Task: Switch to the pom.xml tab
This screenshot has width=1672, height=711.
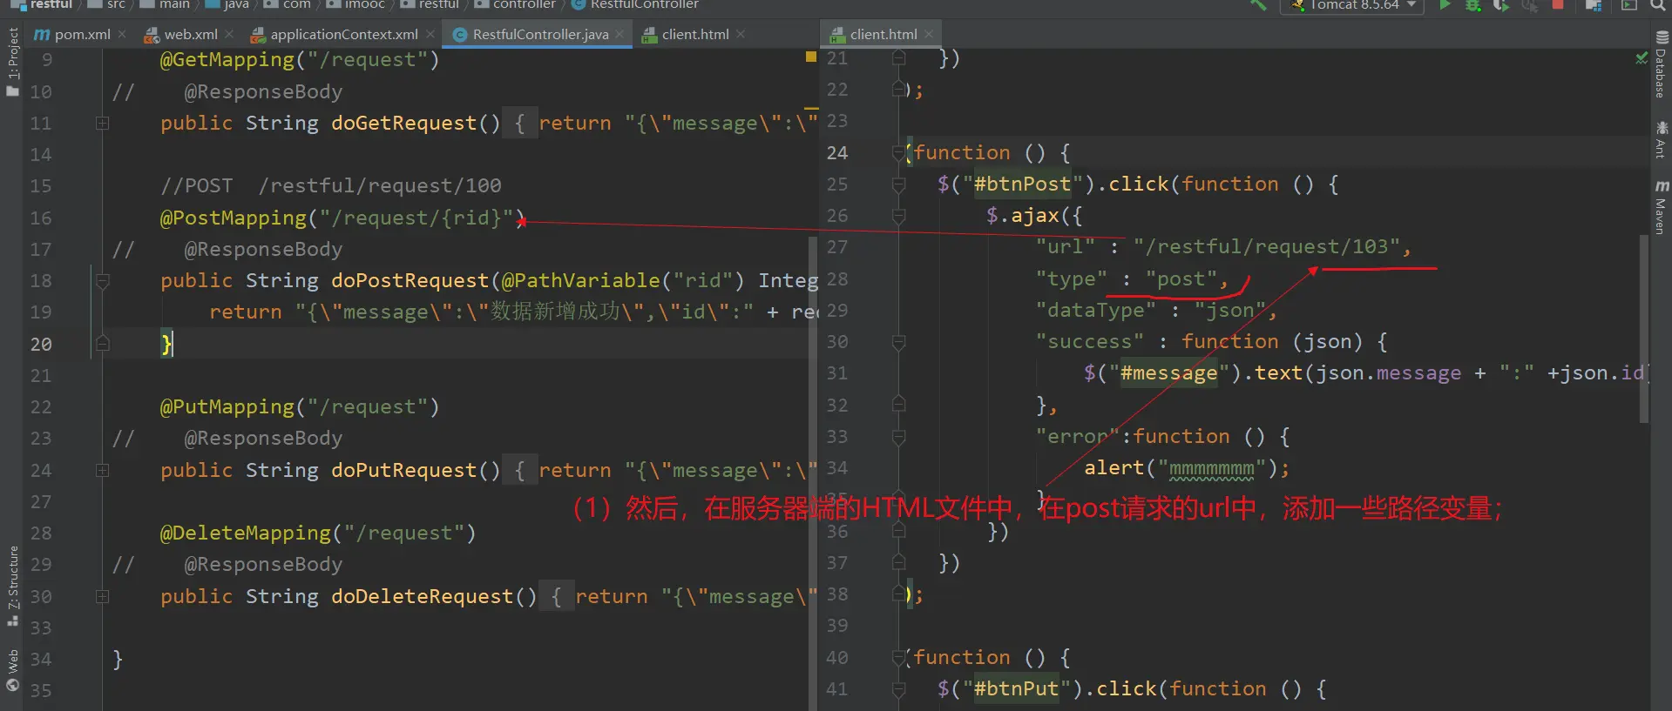Action: pos(81,34)
